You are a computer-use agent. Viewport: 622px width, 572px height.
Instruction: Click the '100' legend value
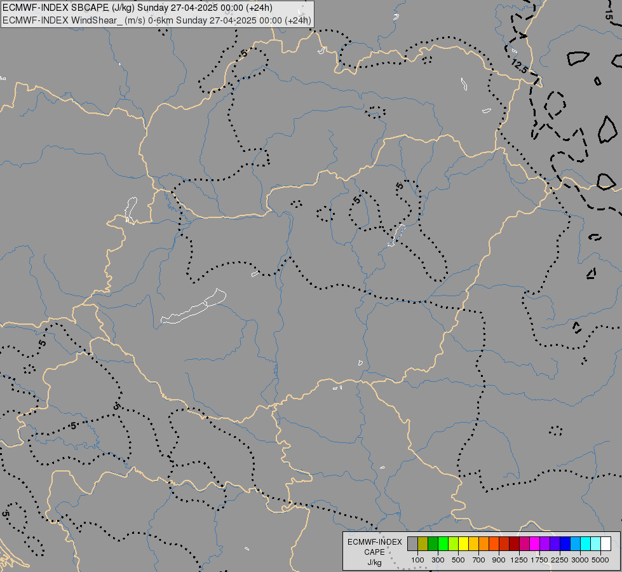pyautogui.click(x=417, y=560)
